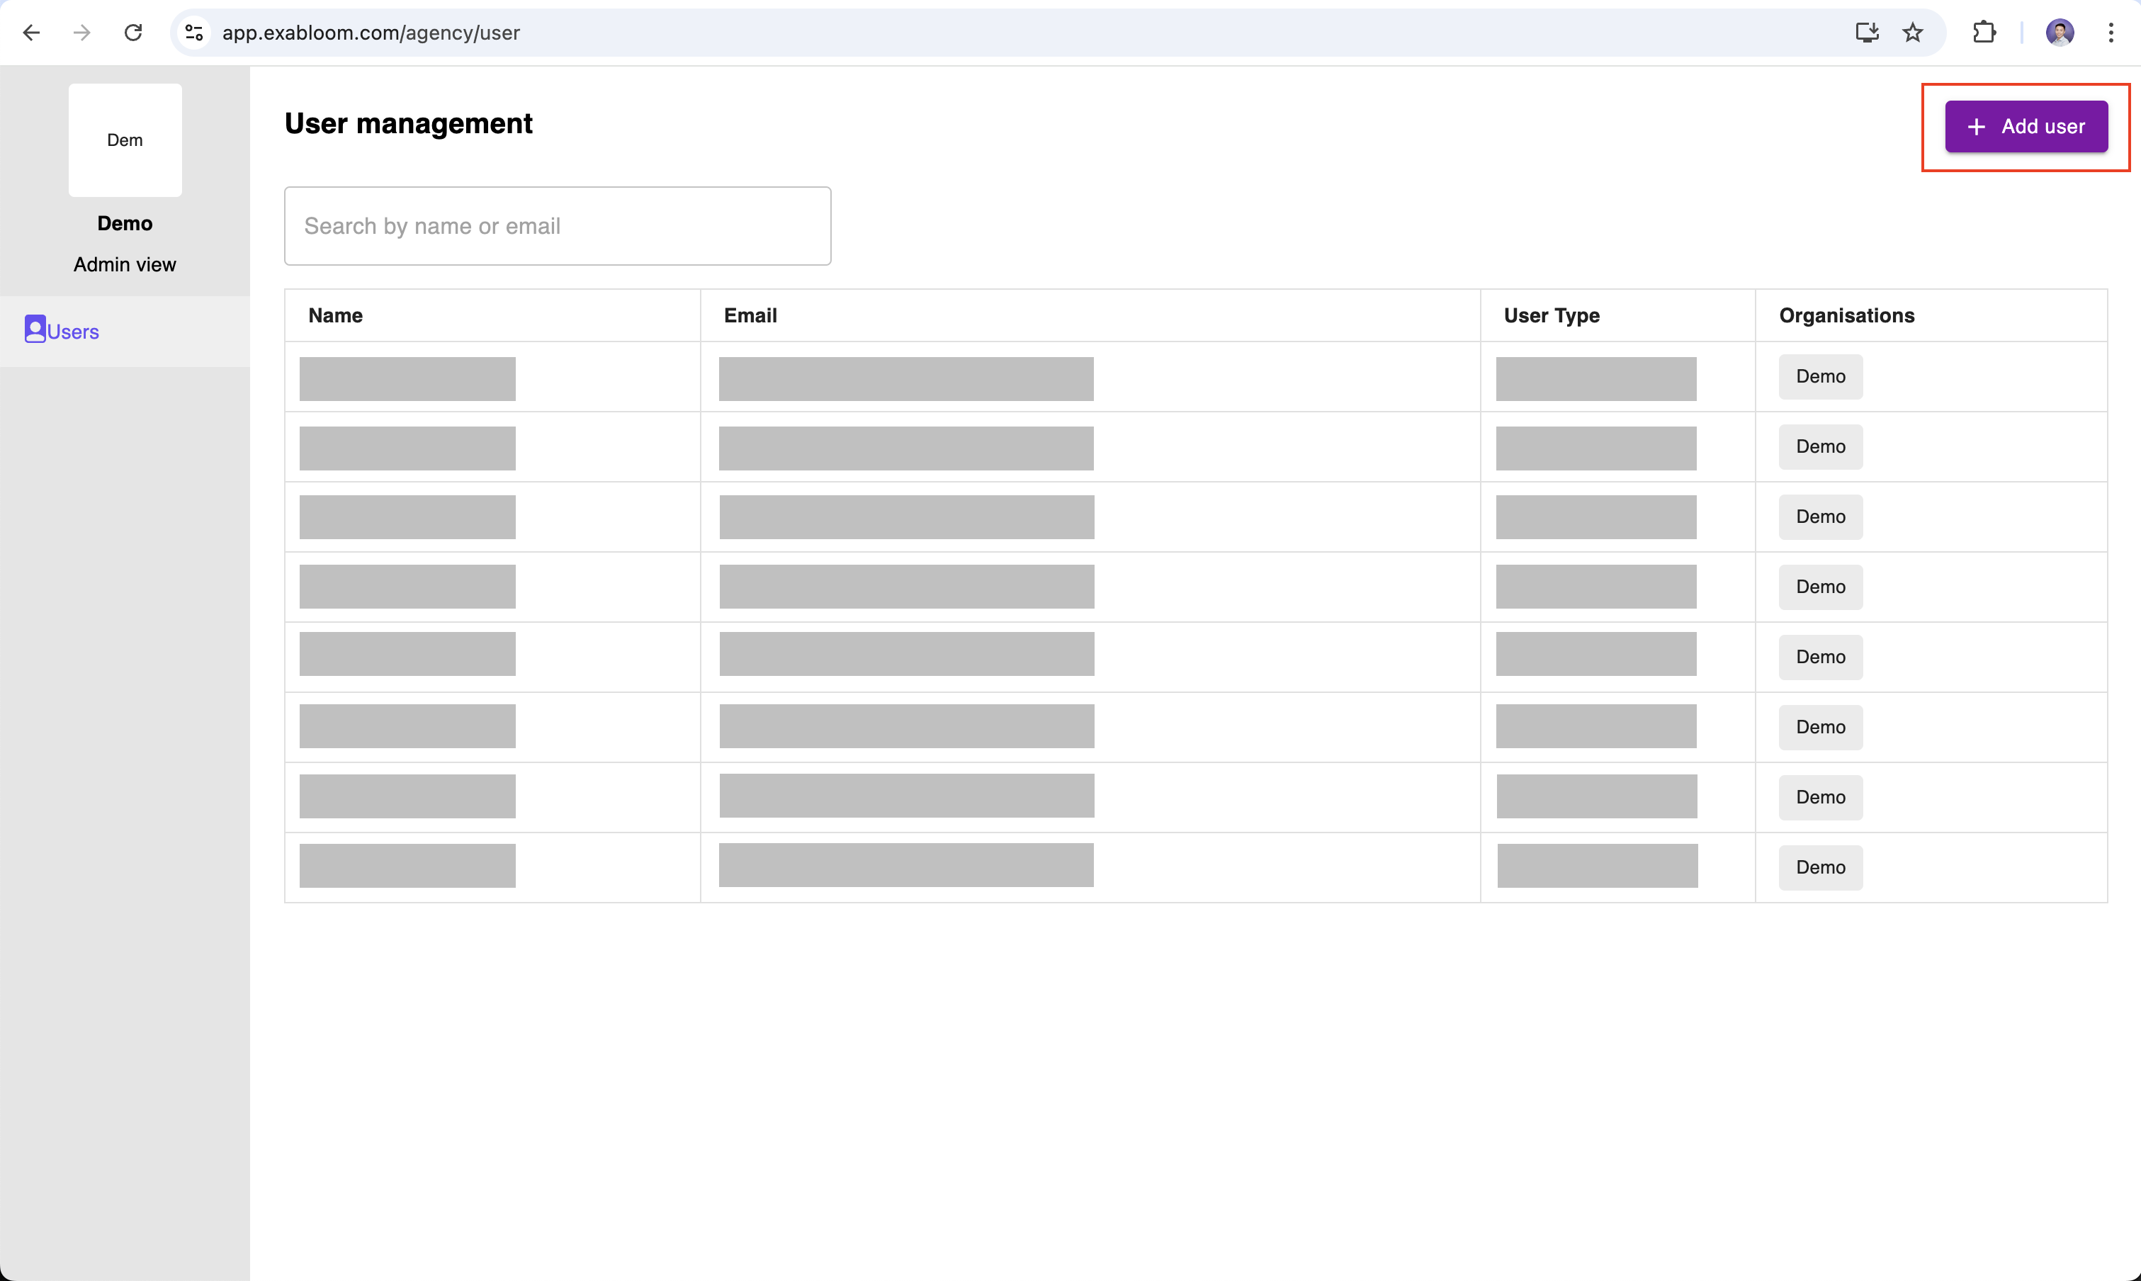Click the browser back navigation arrow
This screenshot has height=1281, width=2141.
[x=32, y=32]
